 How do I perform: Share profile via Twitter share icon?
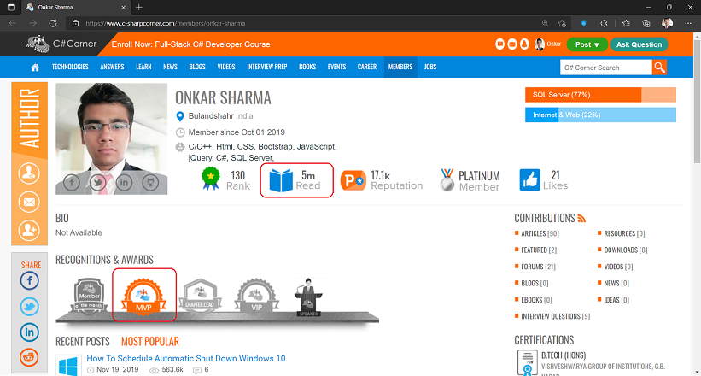[30, 307]
